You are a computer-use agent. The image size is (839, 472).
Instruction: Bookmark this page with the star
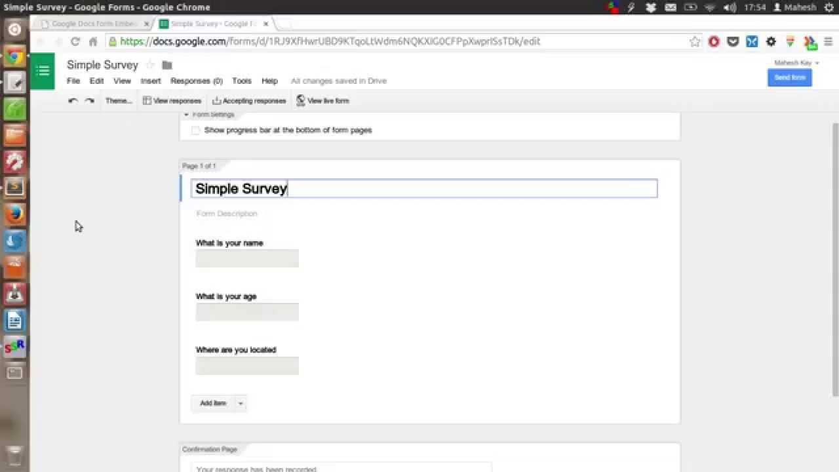pos(695,41)
